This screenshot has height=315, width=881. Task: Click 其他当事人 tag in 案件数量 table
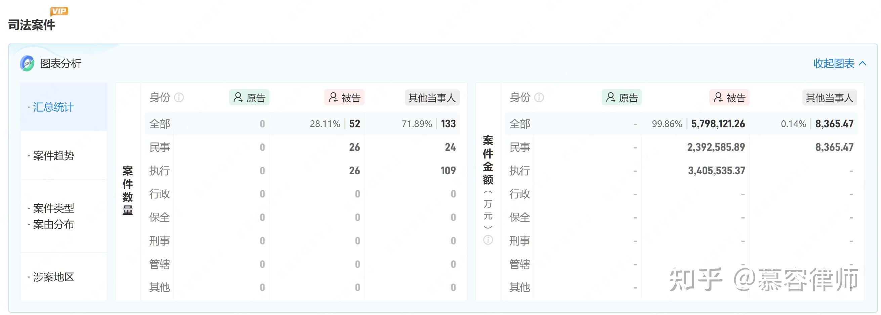tap(432, 98)
